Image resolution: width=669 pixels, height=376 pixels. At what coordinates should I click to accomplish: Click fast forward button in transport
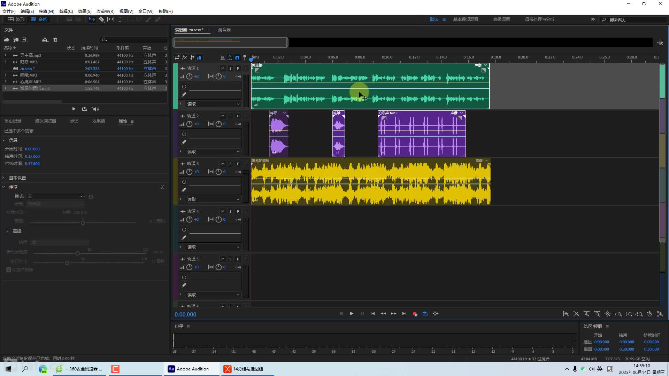[393, 314]
